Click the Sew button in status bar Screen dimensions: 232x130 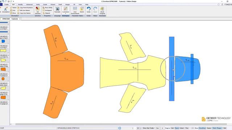[x=157, y=128]
